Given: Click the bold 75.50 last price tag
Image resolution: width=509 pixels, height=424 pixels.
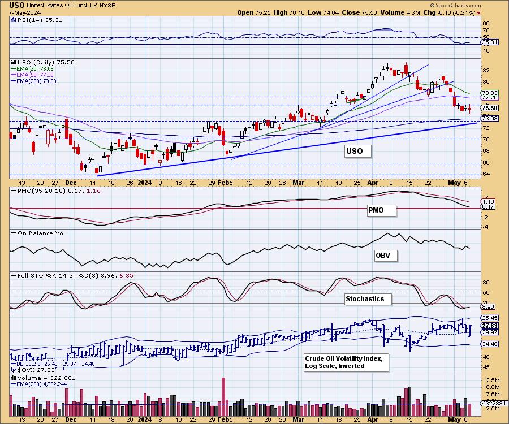Looking at the screenshot, I should (x=490, y=108).
